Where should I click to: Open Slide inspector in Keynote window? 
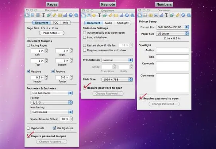point(89,15)
